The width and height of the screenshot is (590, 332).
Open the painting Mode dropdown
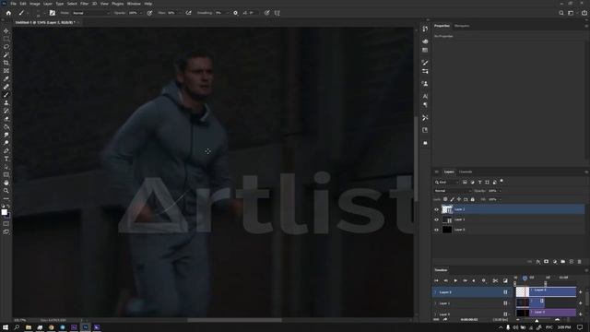tap(90, 13)
